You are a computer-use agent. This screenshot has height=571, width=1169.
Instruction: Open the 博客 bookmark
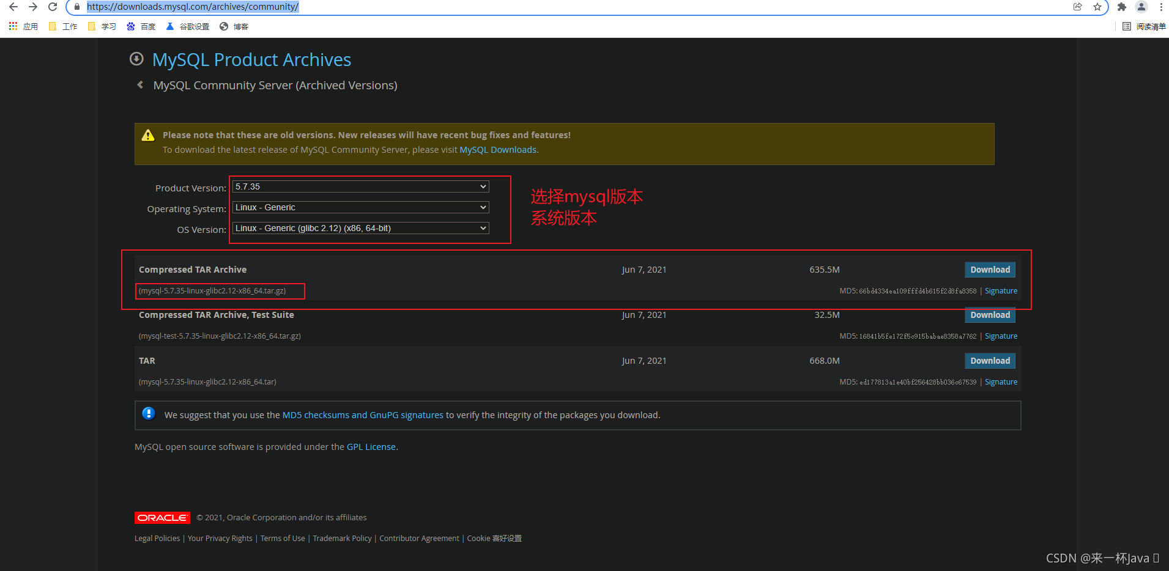pyautogui.click(x=234, y=26)
